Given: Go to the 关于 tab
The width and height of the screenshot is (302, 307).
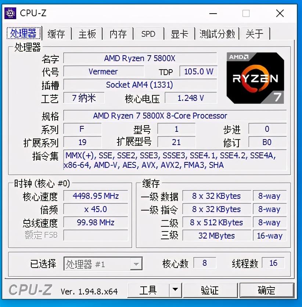Looking at the screenshot, I should tap(255, 34).
